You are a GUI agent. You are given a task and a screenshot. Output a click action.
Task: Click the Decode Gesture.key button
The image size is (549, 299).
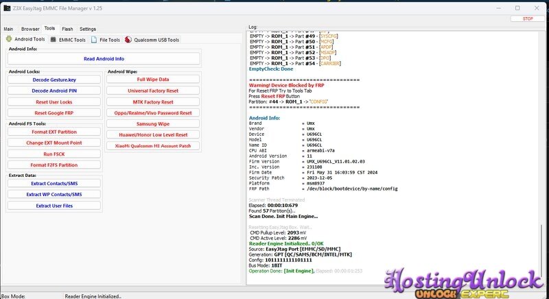(54, 80)
